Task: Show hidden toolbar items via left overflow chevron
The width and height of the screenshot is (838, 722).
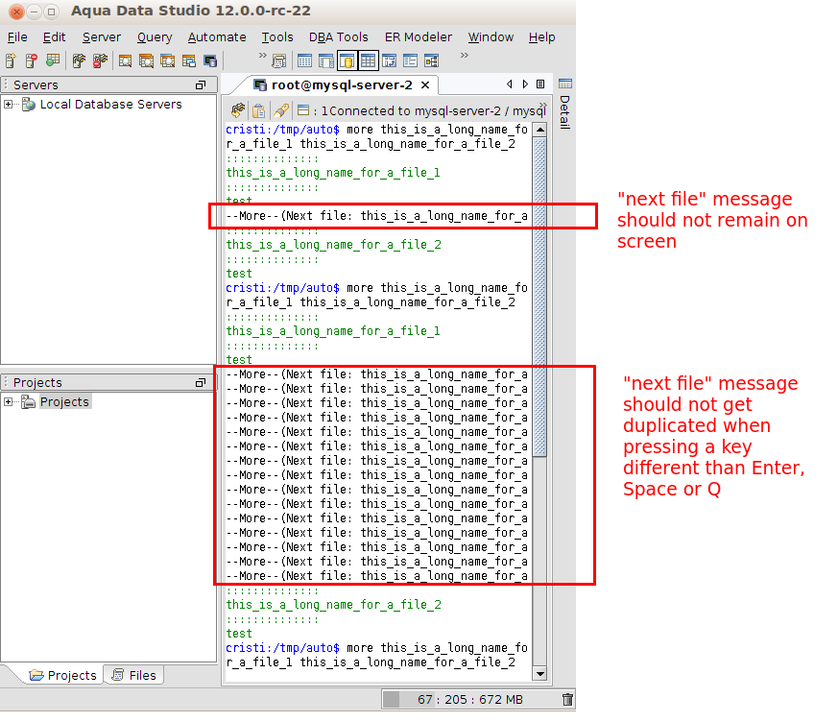Action: 262,55
